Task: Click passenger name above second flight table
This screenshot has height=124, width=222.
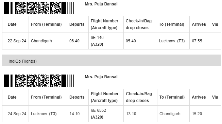Action: 101,77
